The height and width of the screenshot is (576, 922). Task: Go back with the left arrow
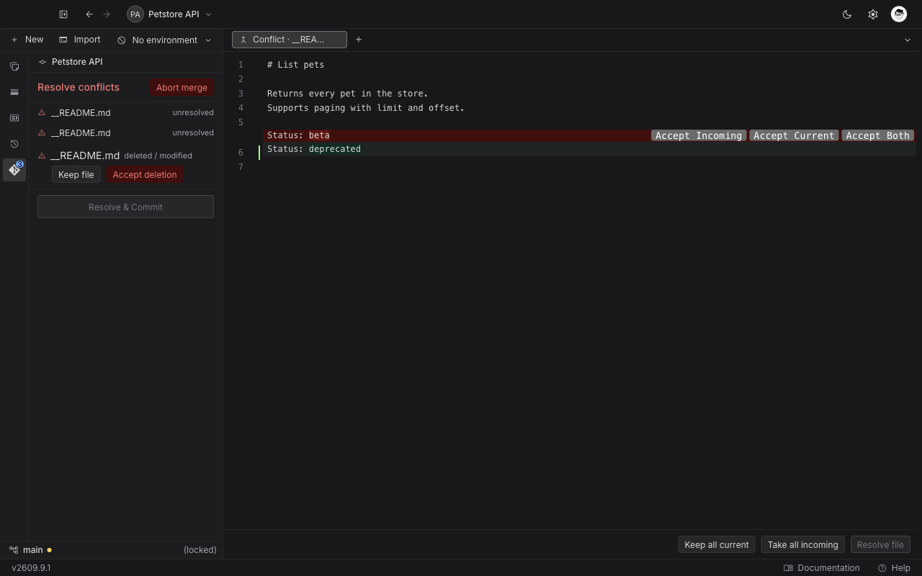click(89, 14)
